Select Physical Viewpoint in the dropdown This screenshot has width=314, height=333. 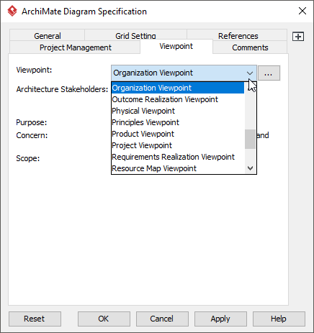coord(178,111)
